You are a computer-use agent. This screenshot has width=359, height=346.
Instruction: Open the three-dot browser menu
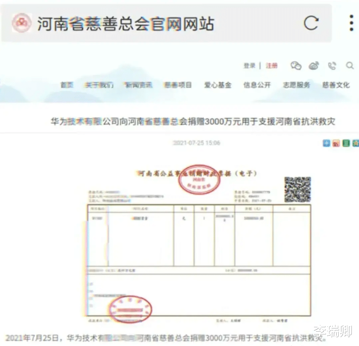(352, 23)
